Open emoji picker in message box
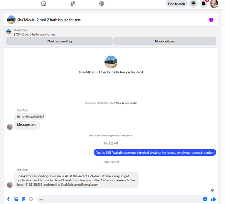The width and height of the screenshot is (225, 204). tap(205, 199)
